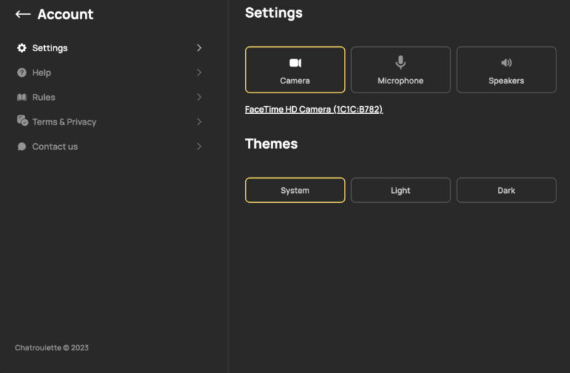Click the Contact us chat bubble icon
Viewport: 570px width, 373px height.
coord(22,147)
